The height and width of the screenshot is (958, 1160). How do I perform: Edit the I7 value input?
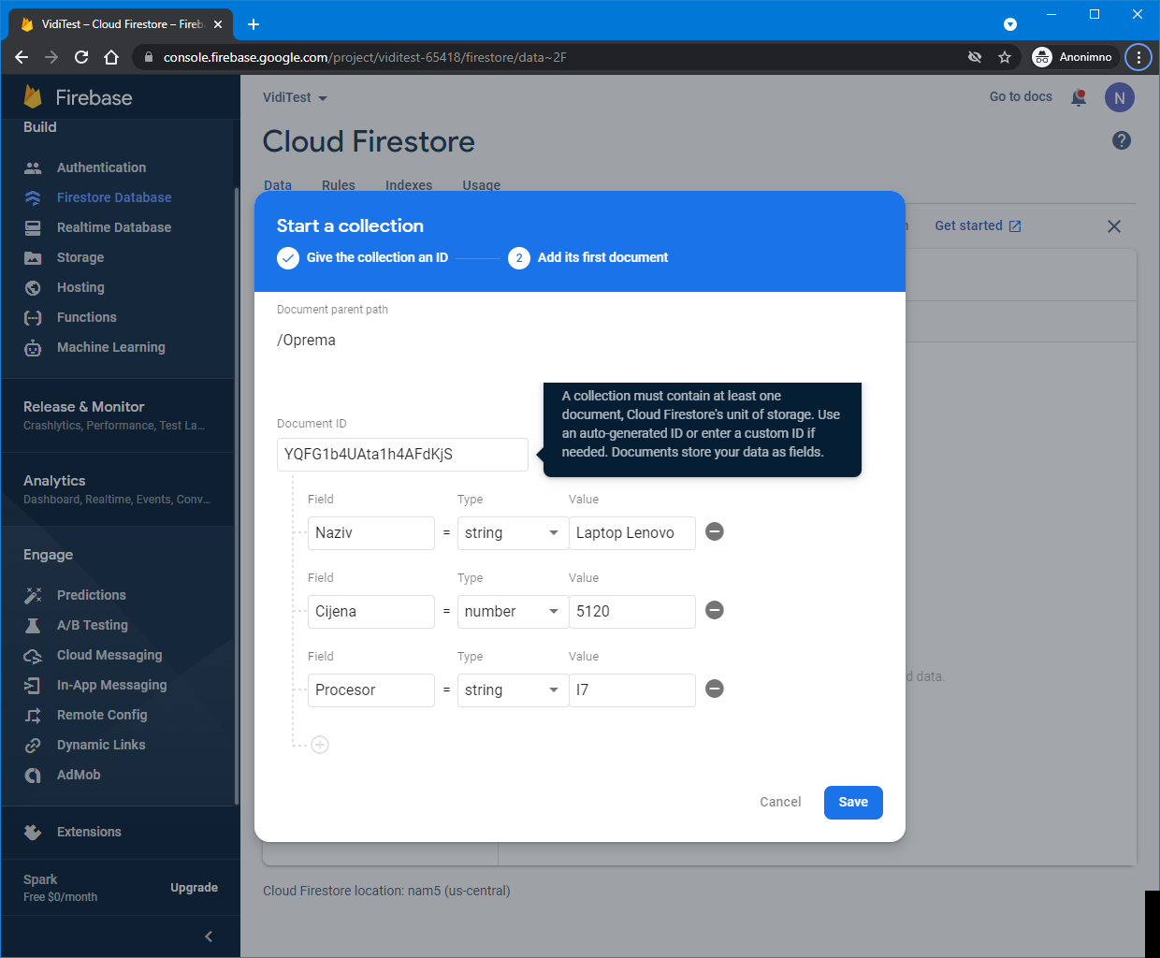632,690
